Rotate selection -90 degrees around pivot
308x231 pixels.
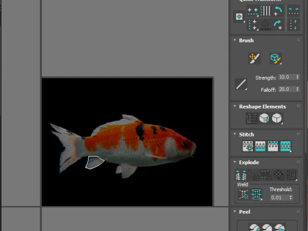(x=278, y=11)
